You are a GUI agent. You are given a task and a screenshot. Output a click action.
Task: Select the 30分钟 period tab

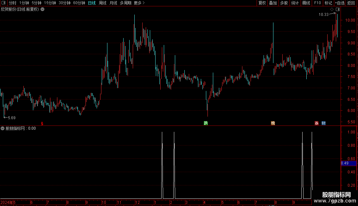click(65, 3)
